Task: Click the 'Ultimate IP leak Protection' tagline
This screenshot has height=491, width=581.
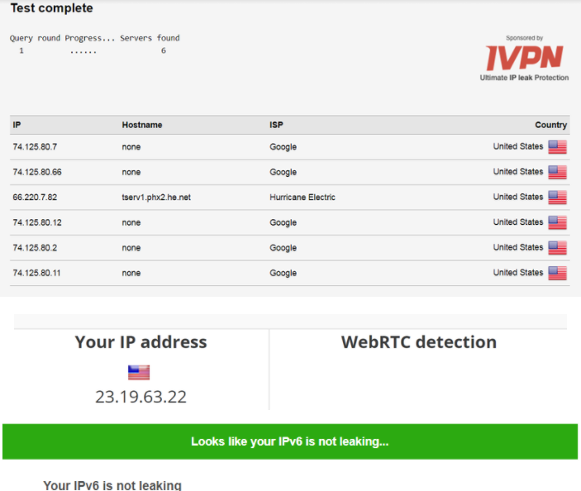Action: pos(524,78)
